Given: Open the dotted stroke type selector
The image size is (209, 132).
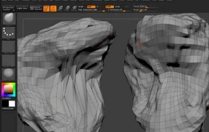Looking at the screenshot, I should coord(8,33).
